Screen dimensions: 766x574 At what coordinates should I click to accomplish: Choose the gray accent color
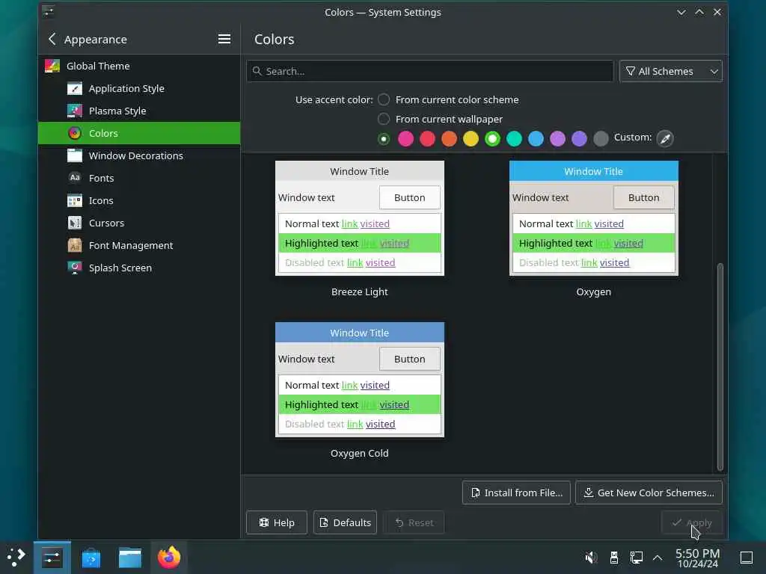pos(601,138)
